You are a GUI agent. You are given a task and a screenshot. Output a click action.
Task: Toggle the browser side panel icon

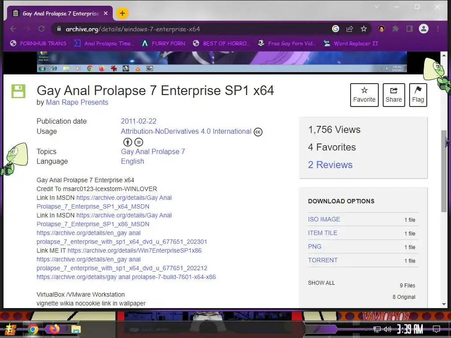[409, 29]
